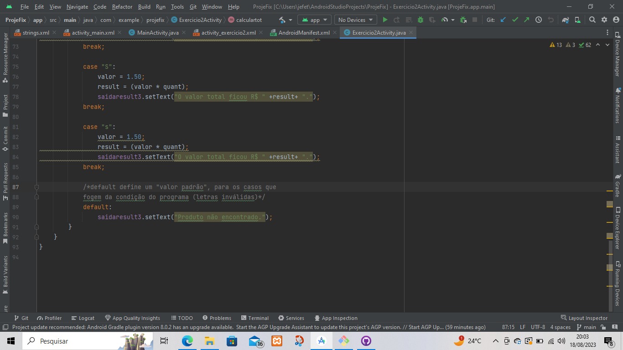Expand the No Devices device selector
Viewport: 623px width, 350px height.
click(355, 20)
